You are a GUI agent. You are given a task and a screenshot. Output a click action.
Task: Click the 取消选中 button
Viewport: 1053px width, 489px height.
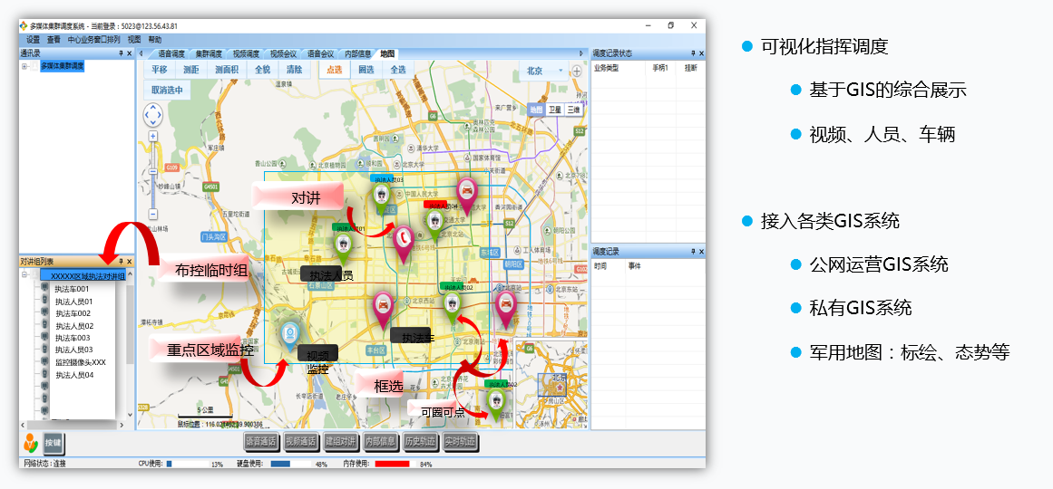click(x=167, y=90)
